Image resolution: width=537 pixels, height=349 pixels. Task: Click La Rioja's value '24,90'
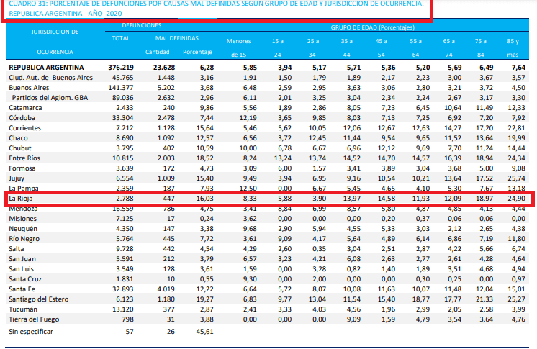point(516,199)
